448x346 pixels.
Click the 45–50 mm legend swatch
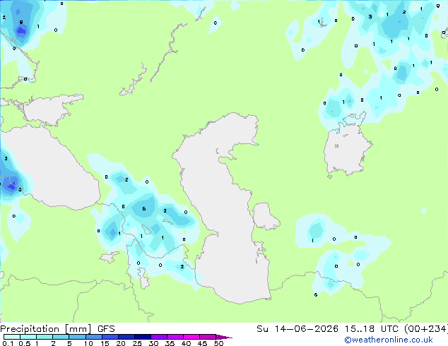coord(208,337)
